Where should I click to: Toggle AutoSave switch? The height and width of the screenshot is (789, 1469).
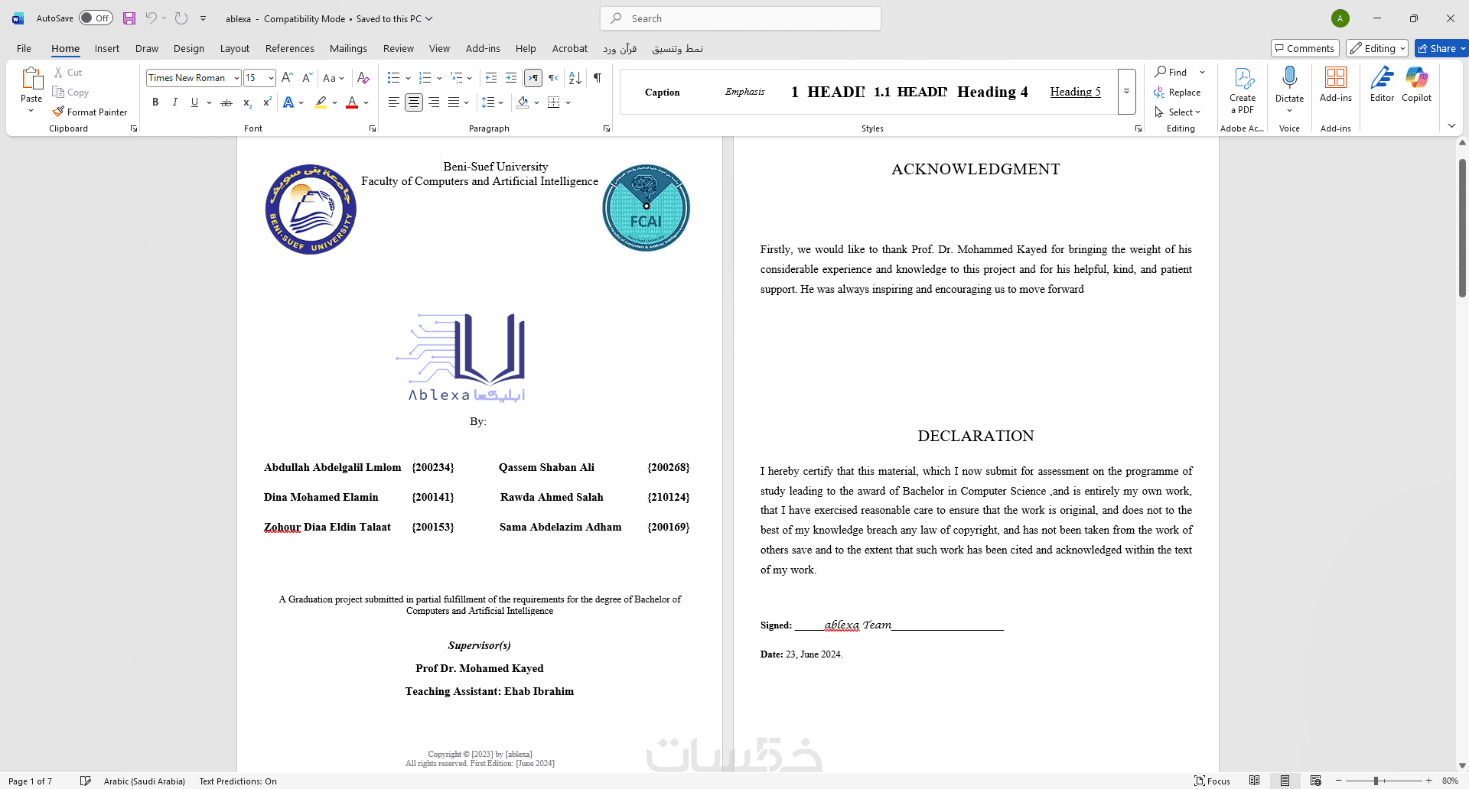click(96, 18)
